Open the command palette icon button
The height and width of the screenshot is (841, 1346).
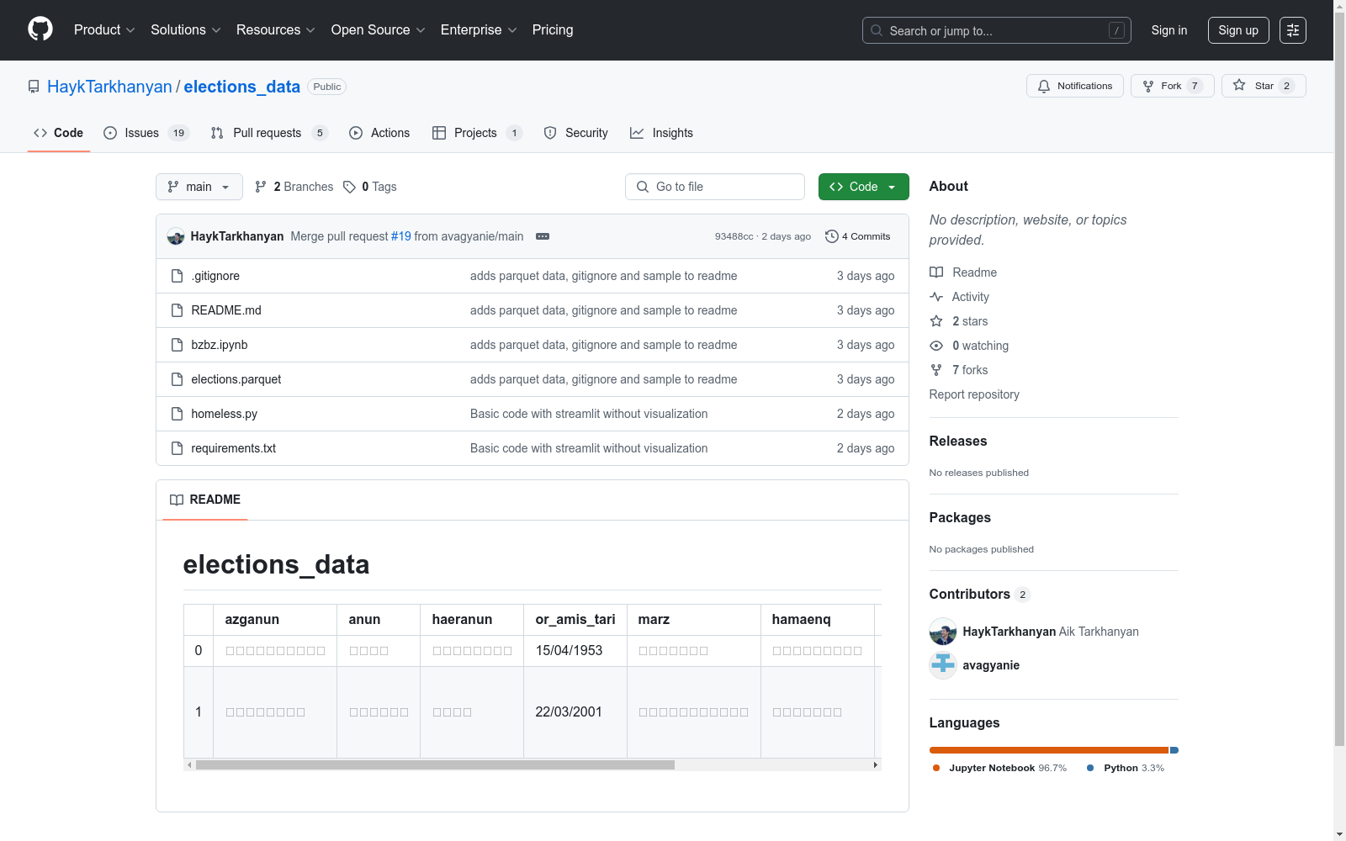tap(1292, 30)
